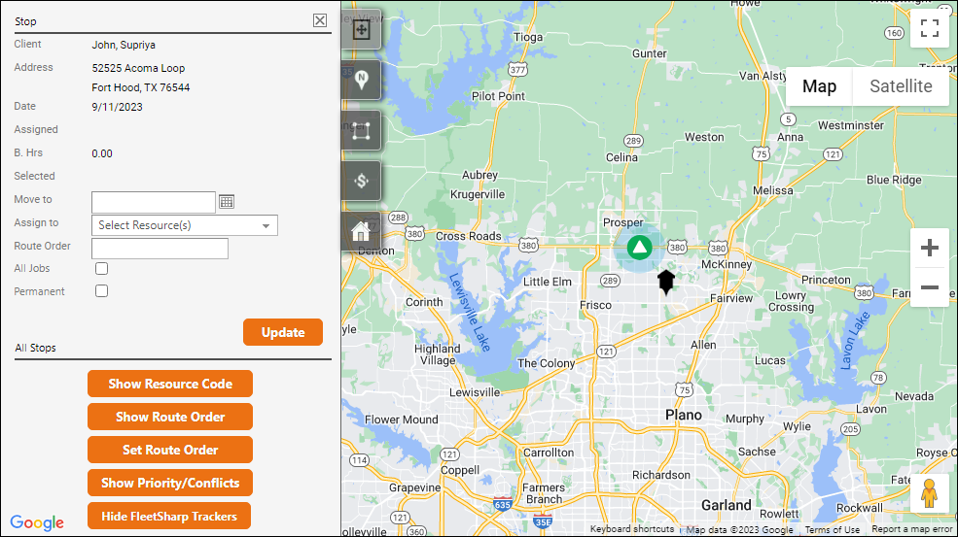Viewport: 958px width, 537px height.
Task: Select the Map view tab
Action: [819, 86]
